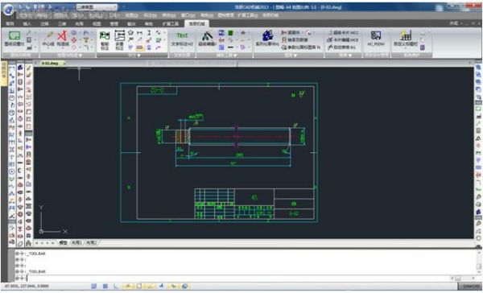Viewport: 483px width, 293px height.
Task: Toggle object snap in status bar
Action: point(138,287)
